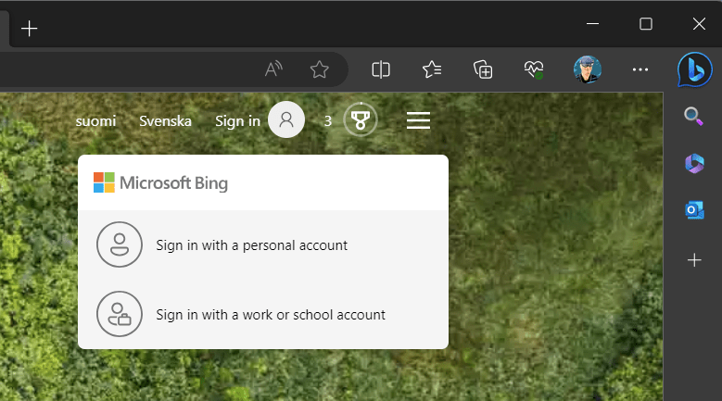The image size is (722, 401).
Task: Click the Read aloud icon
Action: (x=273, y=69)
